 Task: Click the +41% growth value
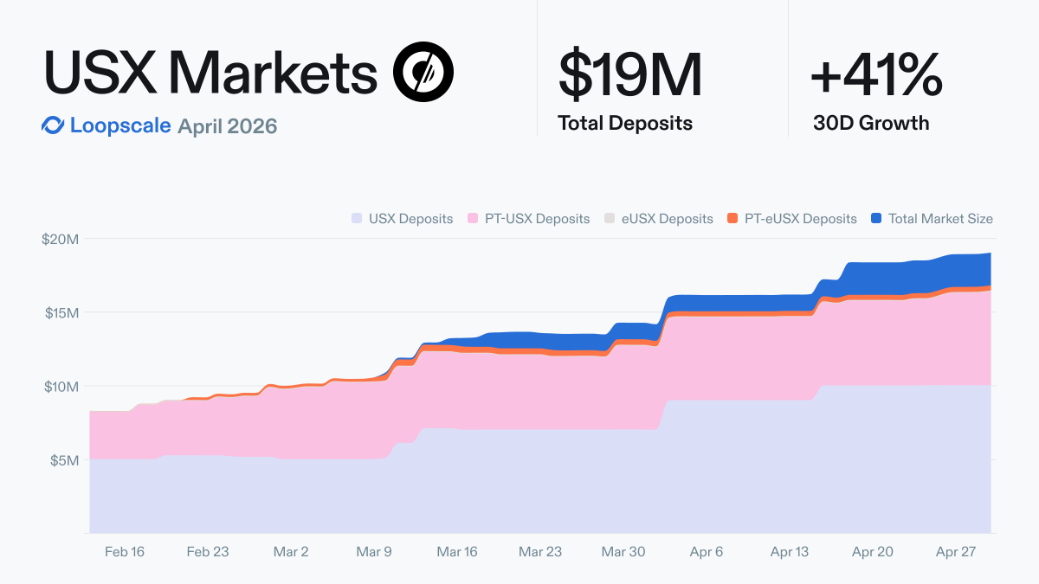(875, 74)
